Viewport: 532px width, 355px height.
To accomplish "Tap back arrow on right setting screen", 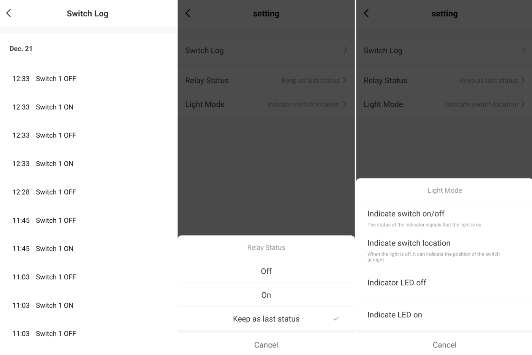I will tap(366, 13).
